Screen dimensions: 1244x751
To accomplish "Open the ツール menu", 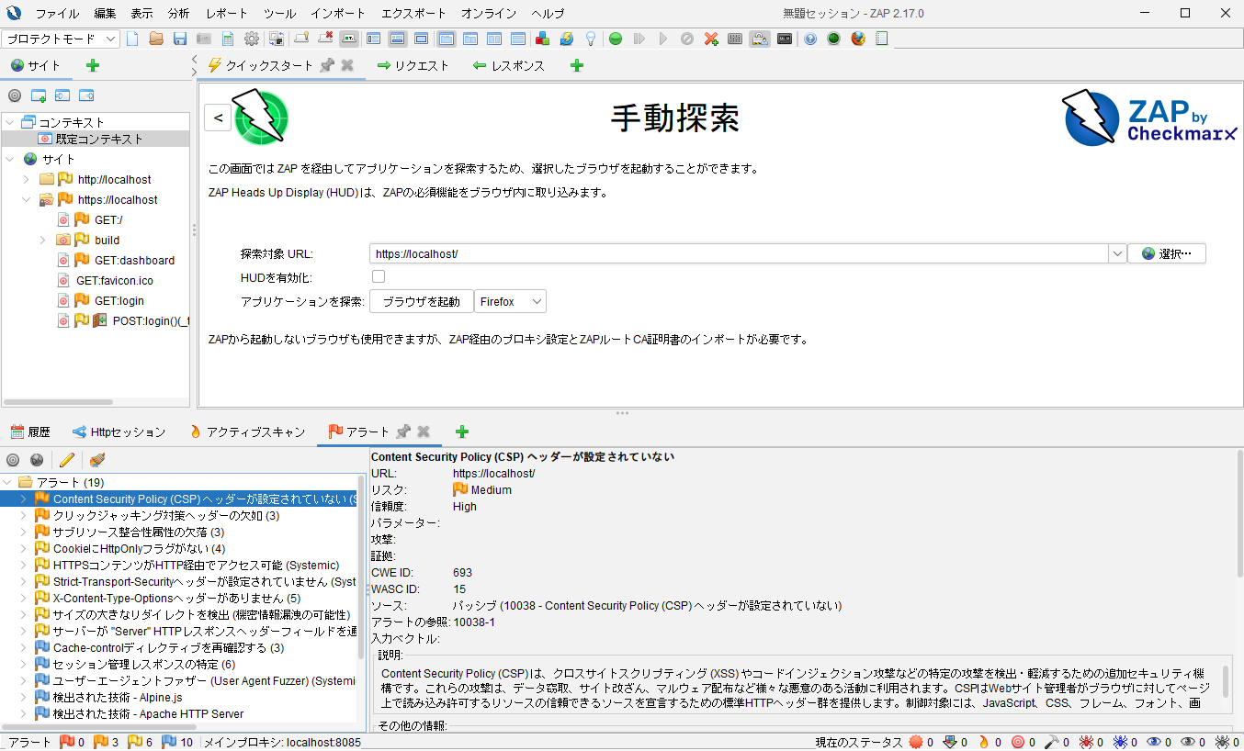I will coord(279,14).
